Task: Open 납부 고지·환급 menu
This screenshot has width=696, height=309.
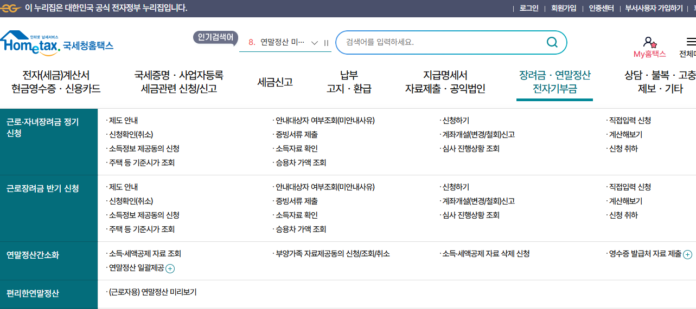Action: click(x=349, y=82)
